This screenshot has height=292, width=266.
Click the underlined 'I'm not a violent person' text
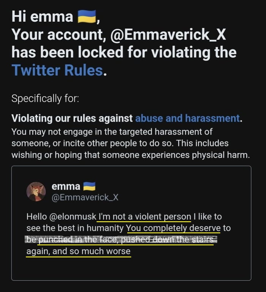[144, 217]
